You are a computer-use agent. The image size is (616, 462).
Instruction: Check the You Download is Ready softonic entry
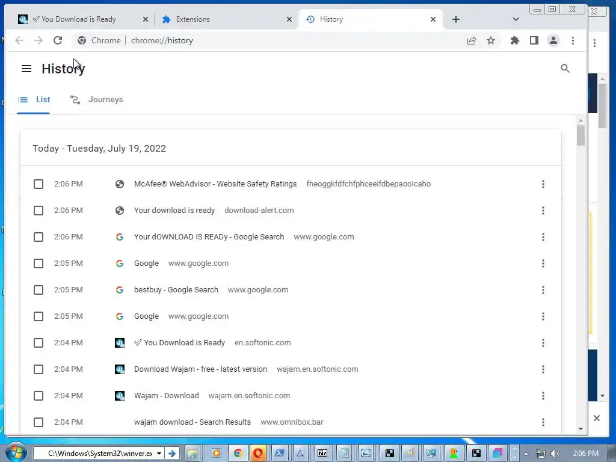tap(38, 343)
